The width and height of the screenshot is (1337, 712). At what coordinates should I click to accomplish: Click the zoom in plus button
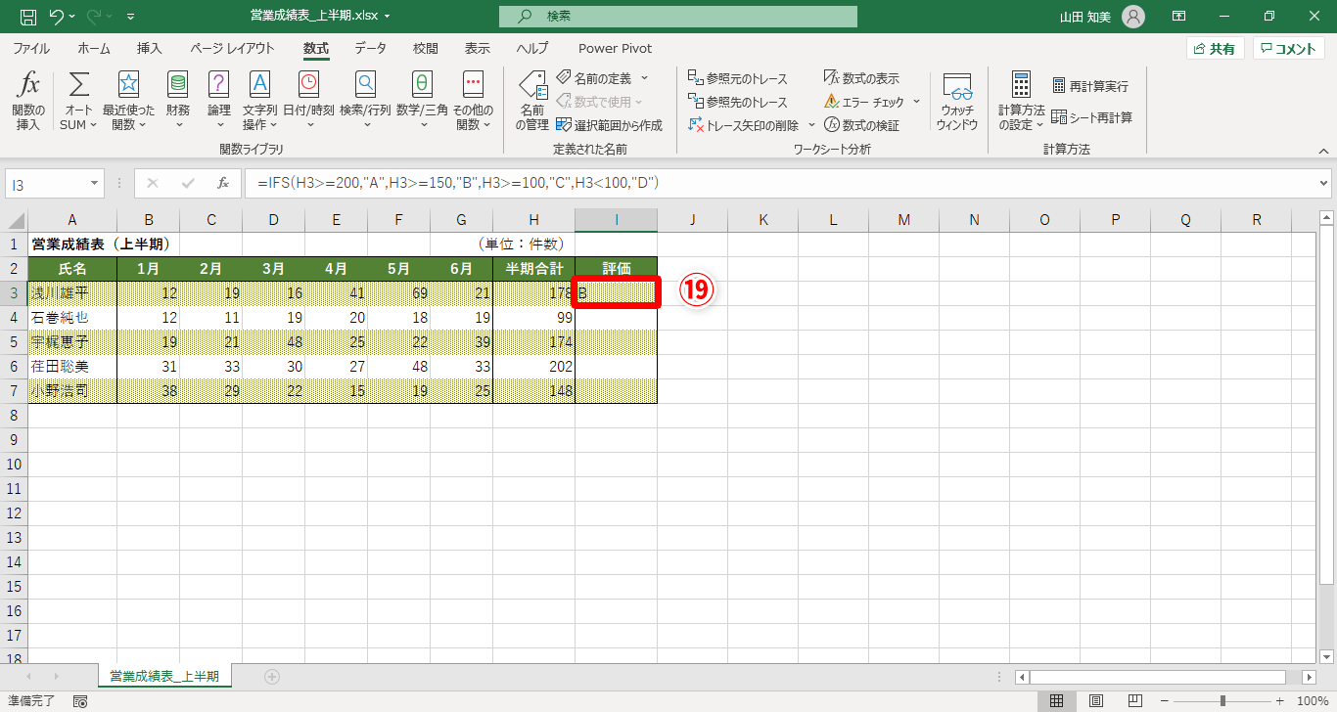tap(1280, 701)
